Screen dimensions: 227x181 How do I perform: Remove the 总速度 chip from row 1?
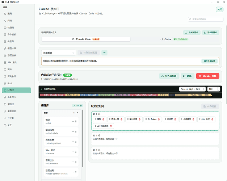(175, 119)
